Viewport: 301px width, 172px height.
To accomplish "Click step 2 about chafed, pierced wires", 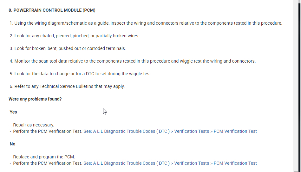I will [76, 36].
